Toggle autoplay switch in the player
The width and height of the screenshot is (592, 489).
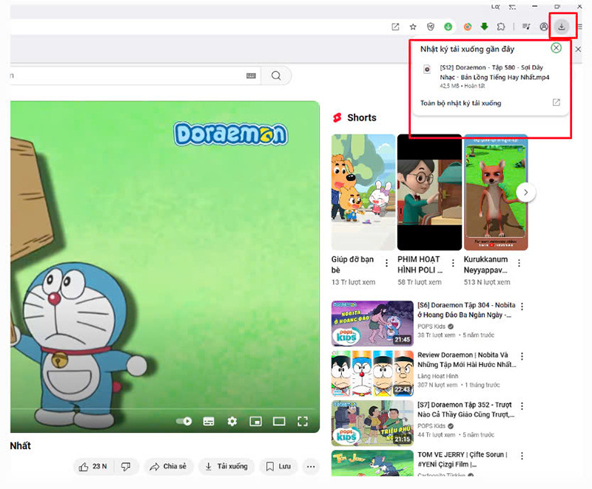183,421
